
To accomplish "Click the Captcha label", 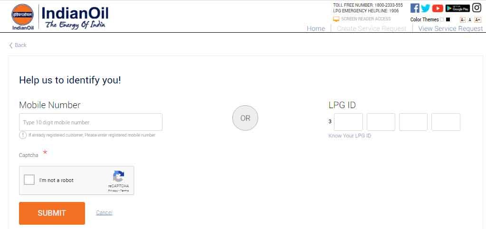I will pos(29,156).
